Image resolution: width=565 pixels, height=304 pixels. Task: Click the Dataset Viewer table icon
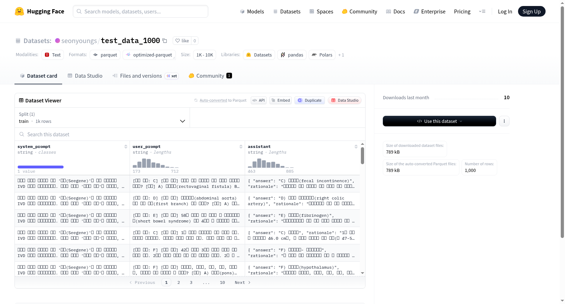tap(21, 101)
